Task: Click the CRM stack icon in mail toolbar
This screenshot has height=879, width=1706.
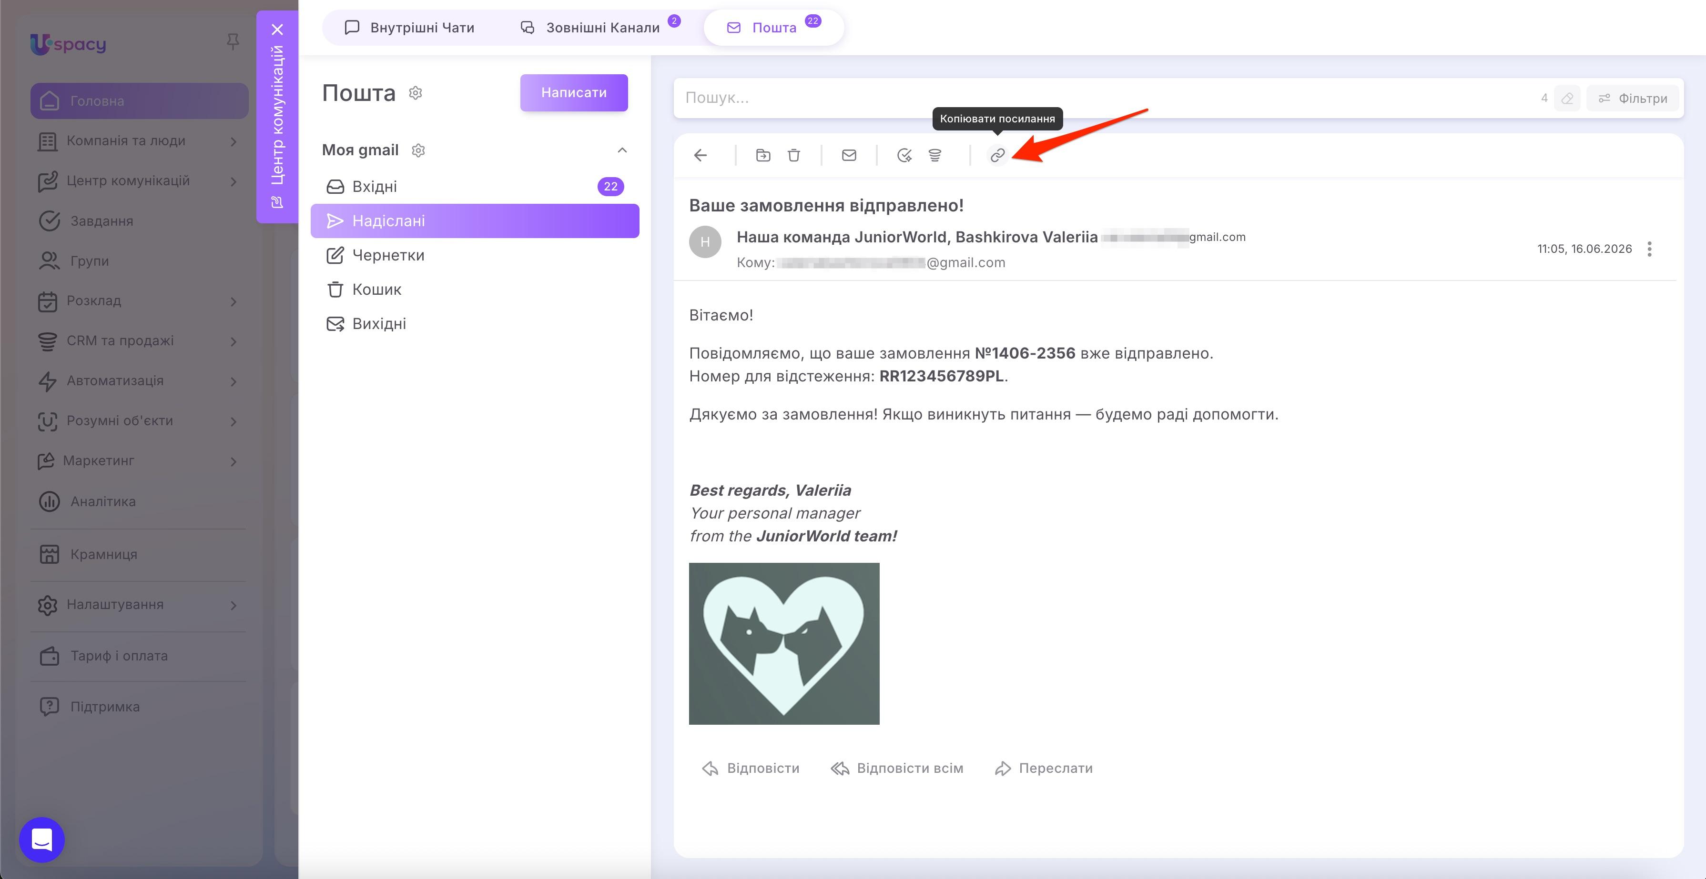Action: [x=934, y=156]
